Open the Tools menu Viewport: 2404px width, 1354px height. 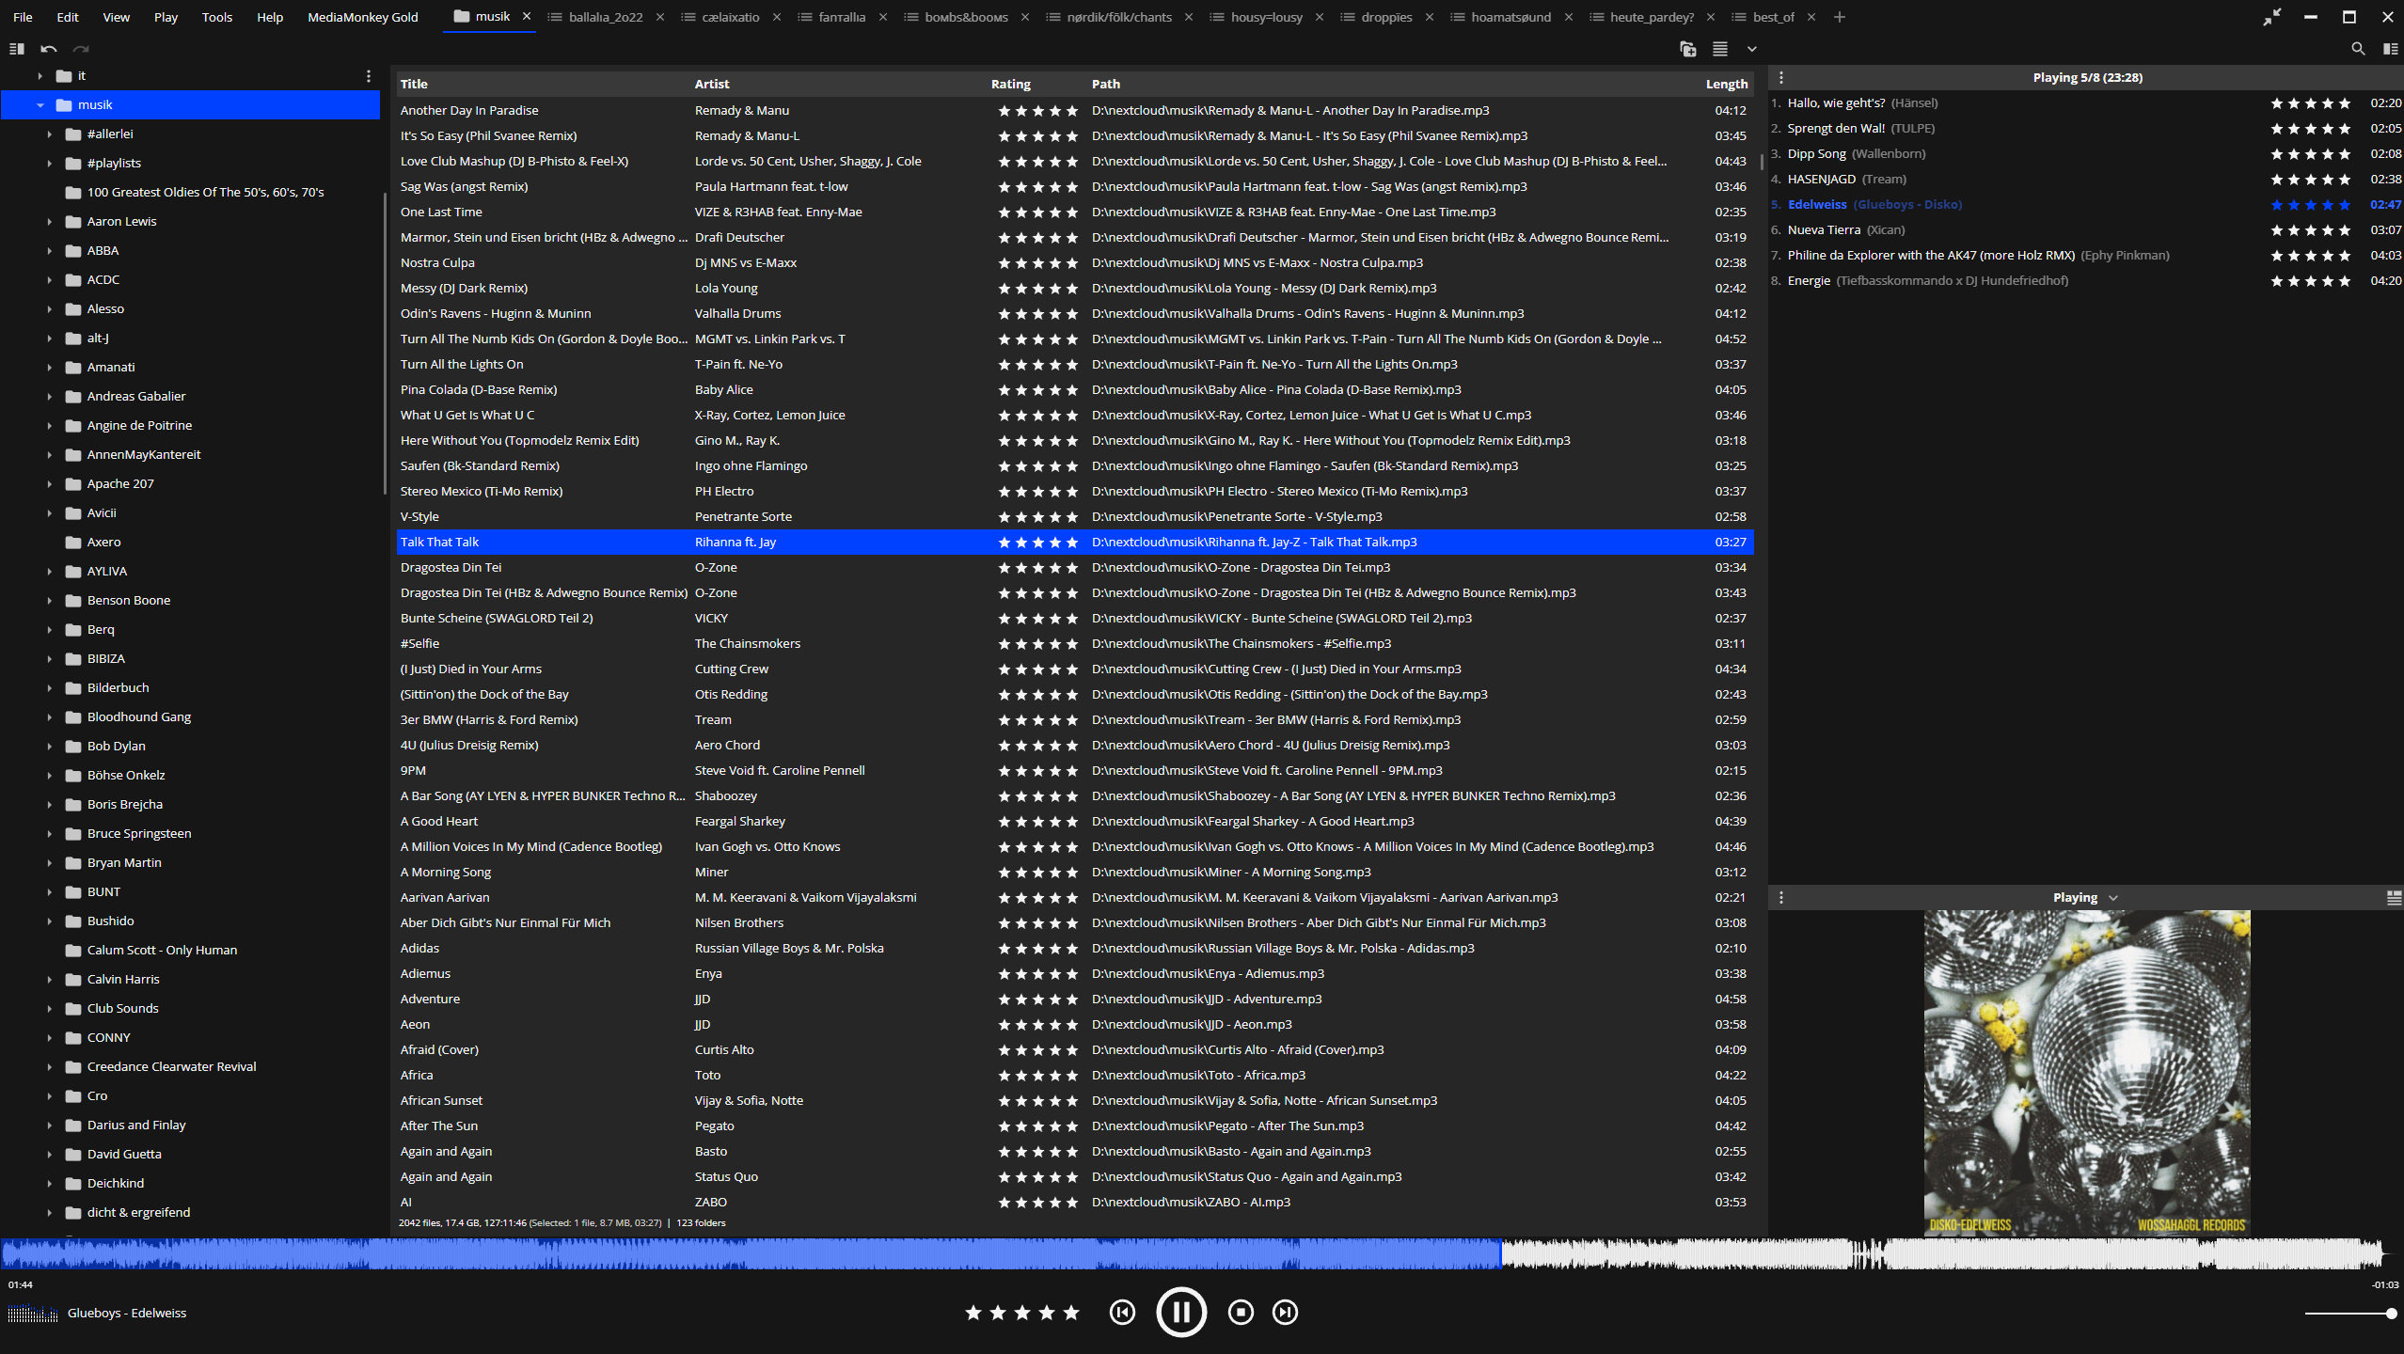click(x=217, y=17)
